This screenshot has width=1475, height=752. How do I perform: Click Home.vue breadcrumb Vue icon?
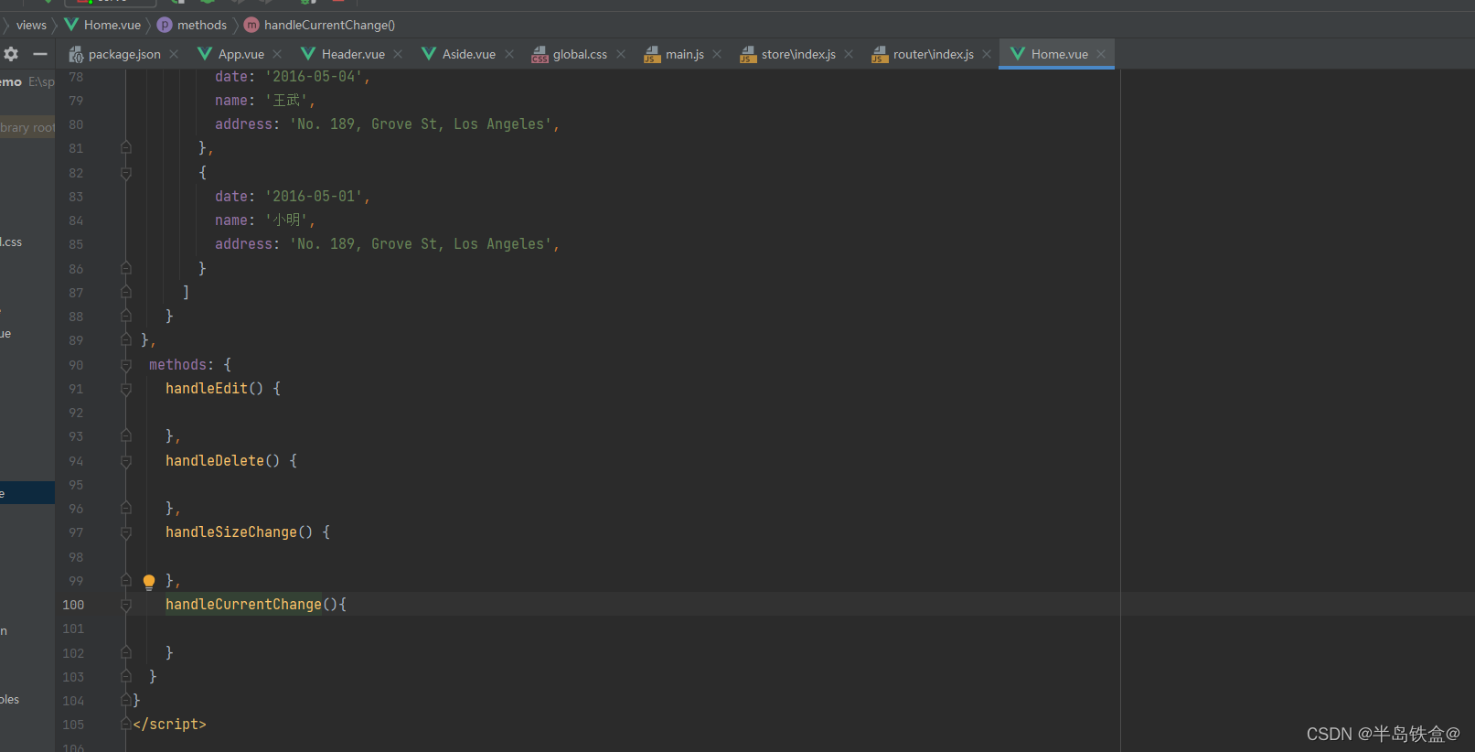coord(70,25)
